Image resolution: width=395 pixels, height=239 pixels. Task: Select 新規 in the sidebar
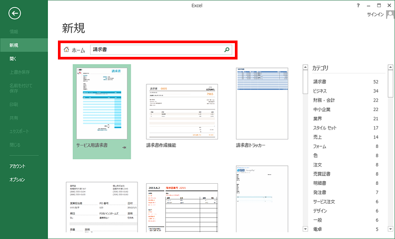(24, 45)
